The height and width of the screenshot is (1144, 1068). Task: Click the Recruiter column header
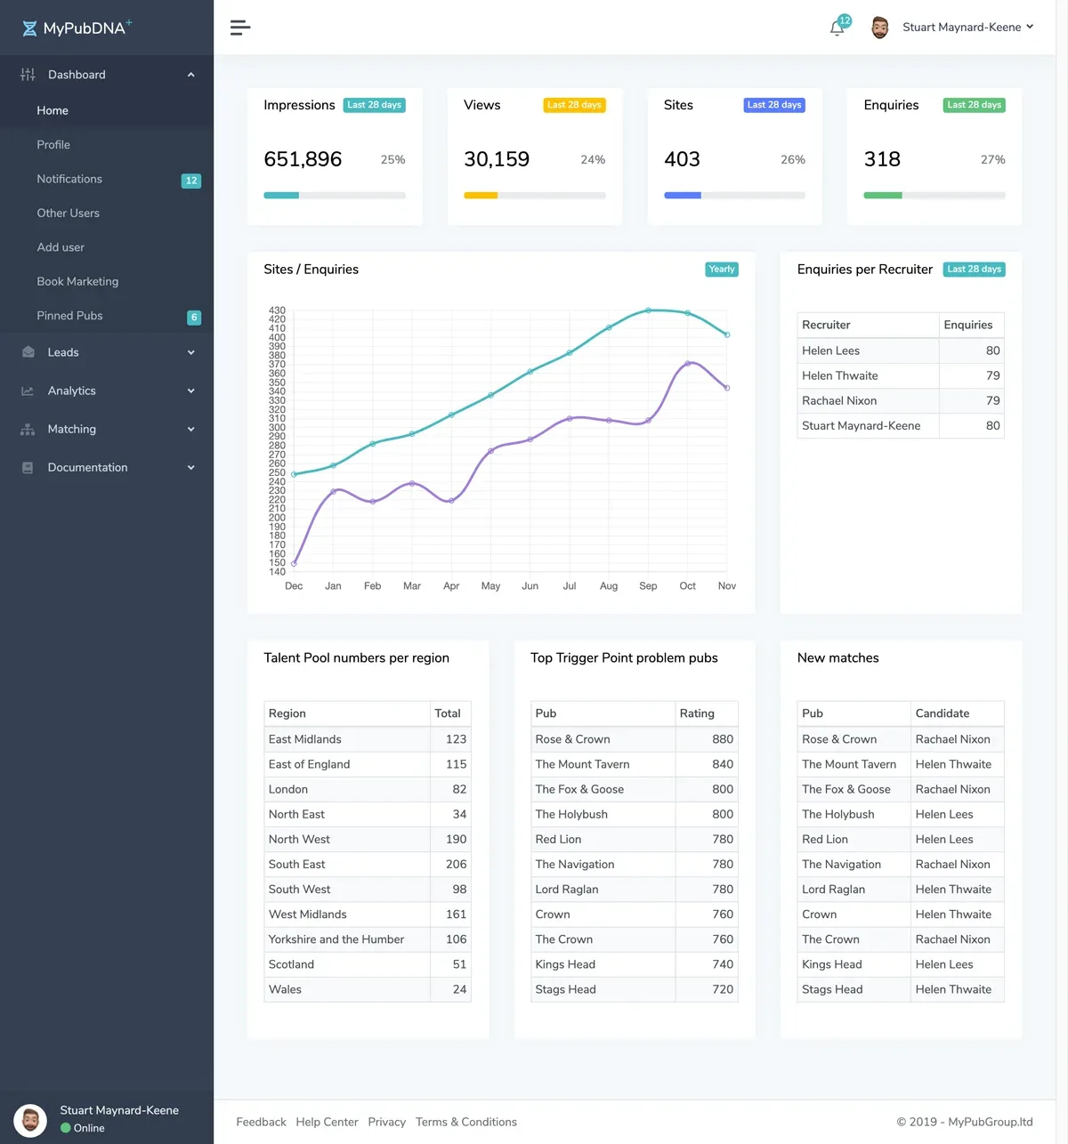coord(869,325)
